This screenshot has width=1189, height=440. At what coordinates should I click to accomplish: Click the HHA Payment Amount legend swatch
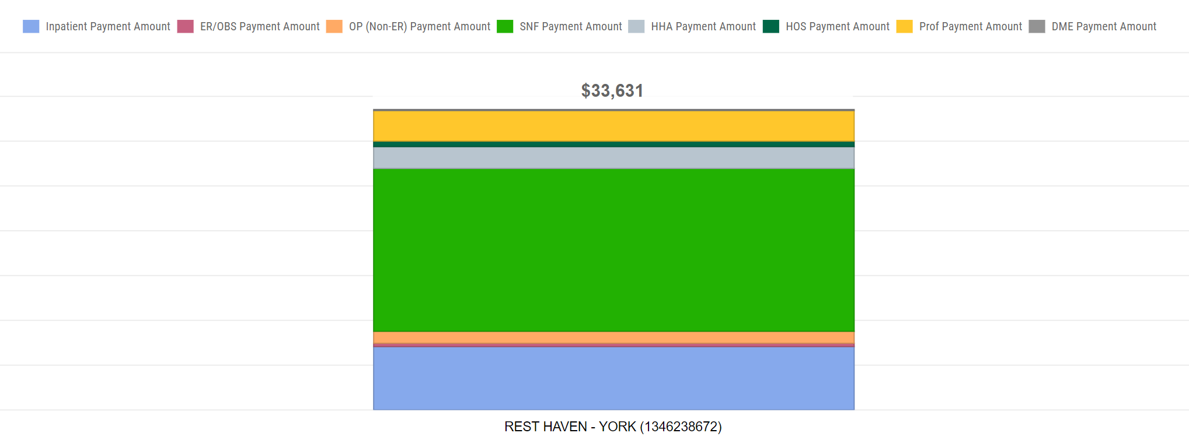click(x=636, y=26)
